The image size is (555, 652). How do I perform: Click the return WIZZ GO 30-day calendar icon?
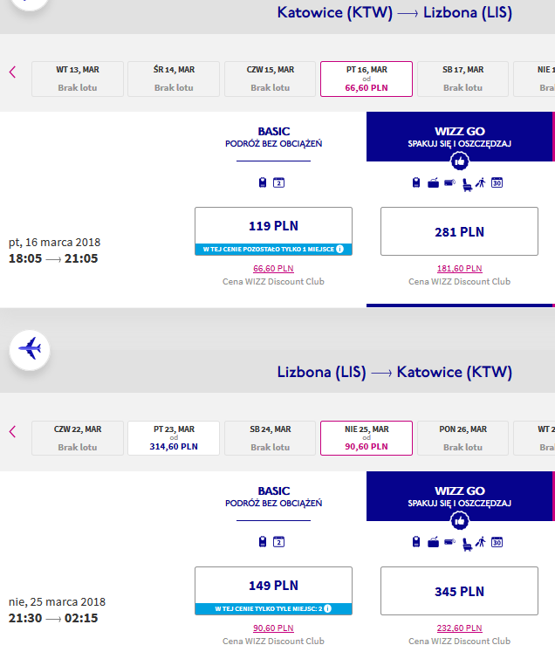pos(497,542)
